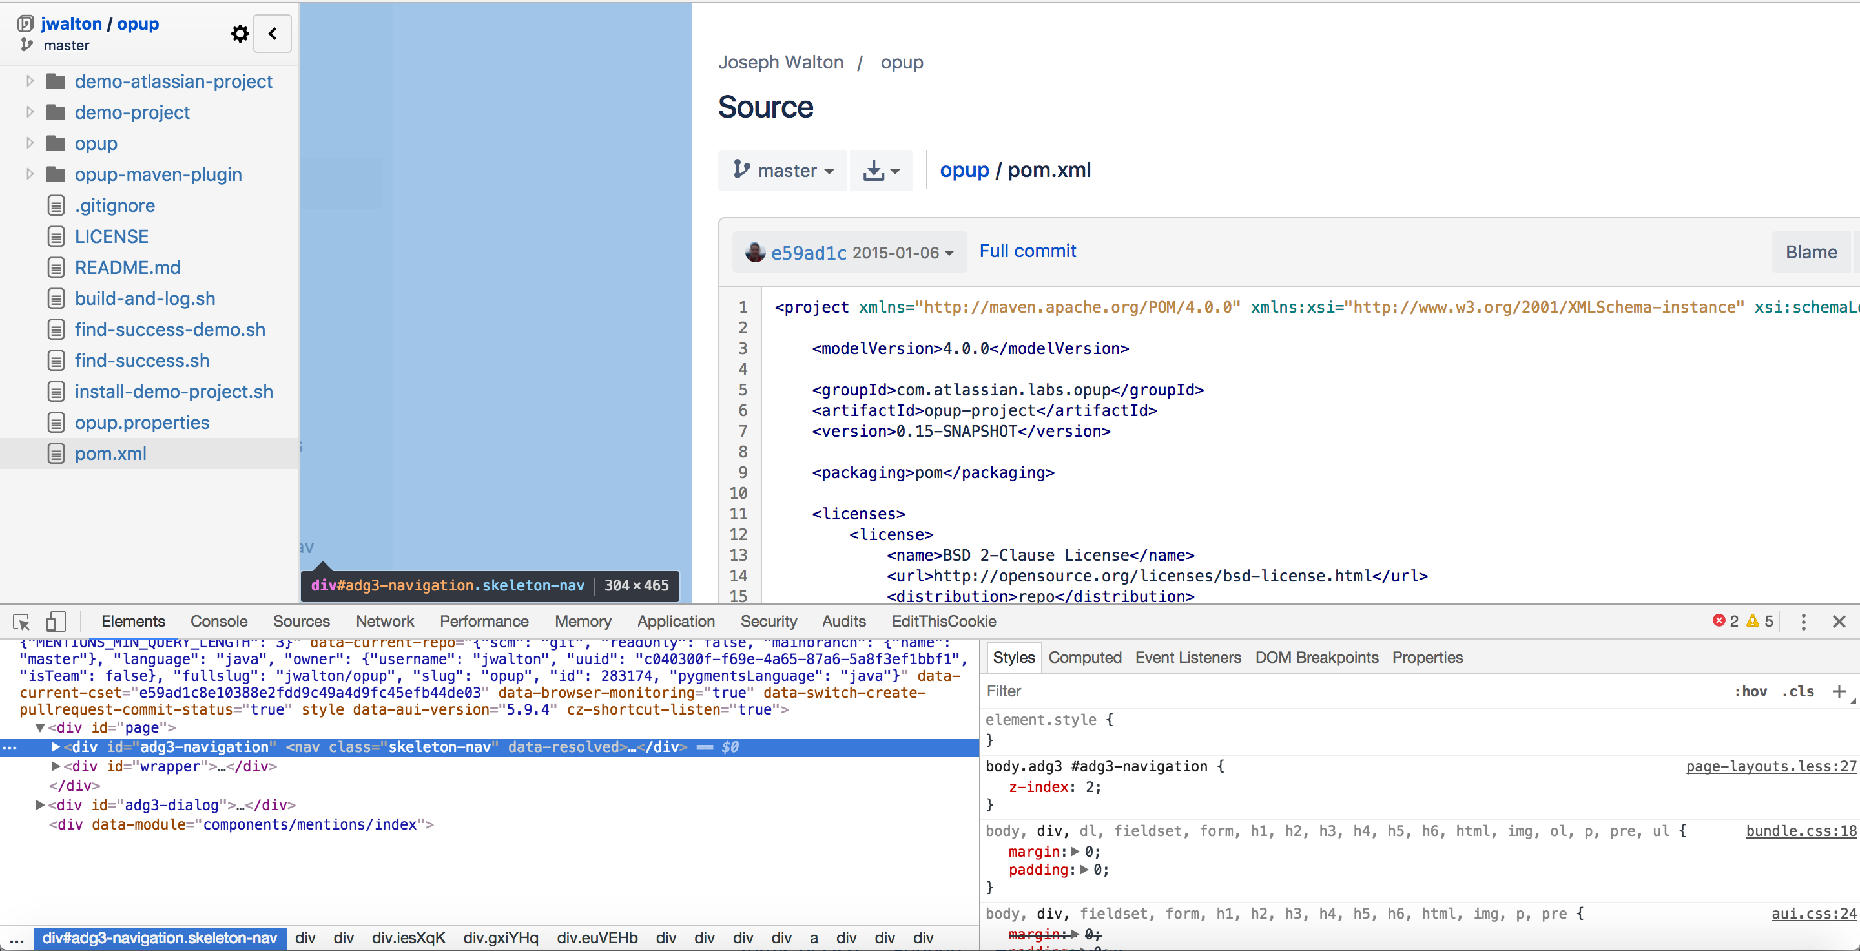
Task: Collapse the page div node
Action: click(39, 728)
